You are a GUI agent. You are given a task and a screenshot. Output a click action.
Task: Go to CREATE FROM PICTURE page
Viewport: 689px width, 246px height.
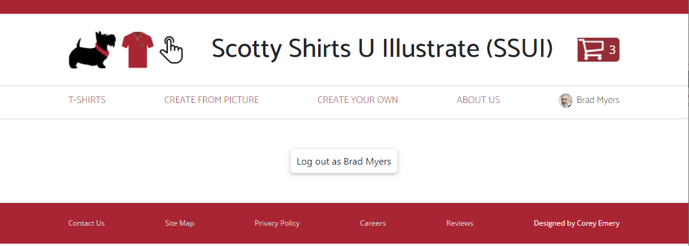click(x=211, y=100)
